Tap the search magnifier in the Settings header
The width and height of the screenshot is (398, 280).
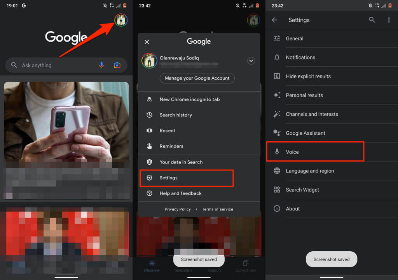tap(372, 20)
